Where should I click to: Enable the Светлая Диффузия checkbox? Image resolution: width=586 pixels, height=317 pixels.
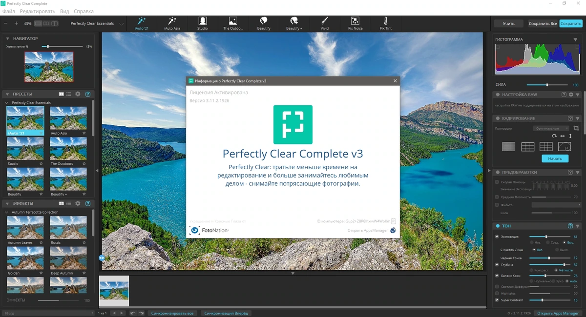pos(497,287)
